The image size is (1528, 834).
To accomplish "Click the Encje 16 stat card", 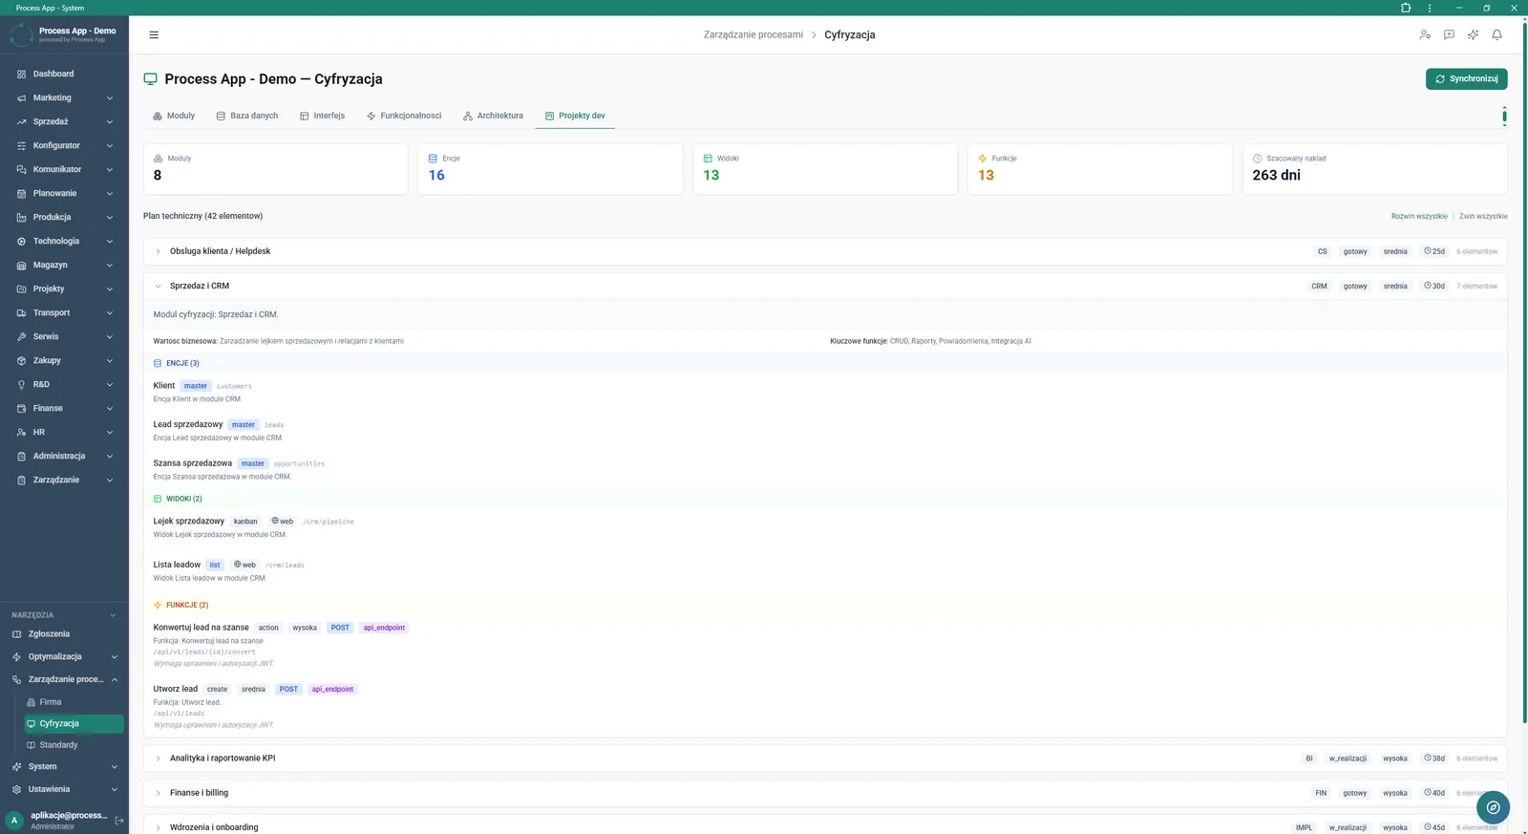I will pos(550,169).
